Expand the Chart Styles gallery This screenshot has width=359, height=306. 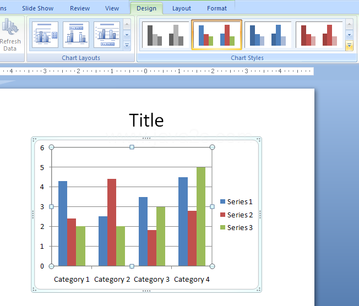click(349, 46)
